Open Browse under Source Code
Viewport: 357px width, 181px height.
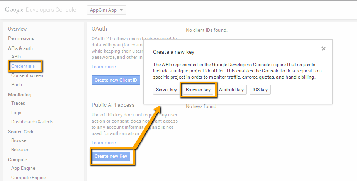[x=19, y=140]
